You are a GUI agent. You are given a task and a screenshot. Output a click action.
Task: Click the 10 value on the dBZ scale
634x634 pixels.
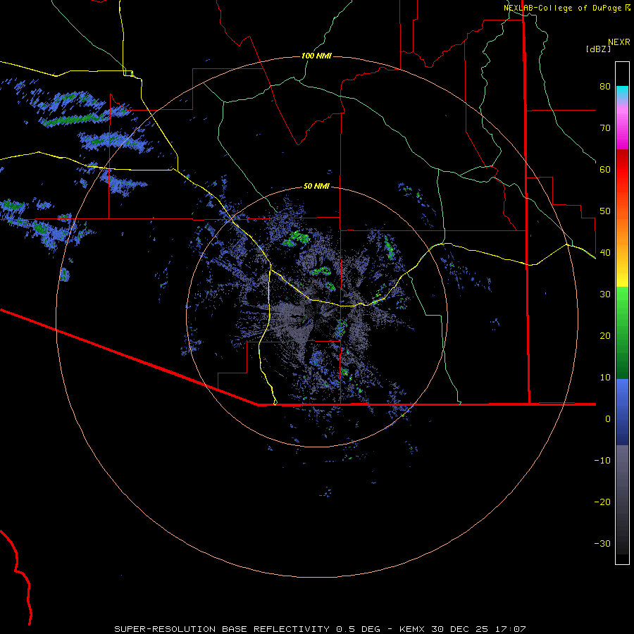[x=605, y=378]
